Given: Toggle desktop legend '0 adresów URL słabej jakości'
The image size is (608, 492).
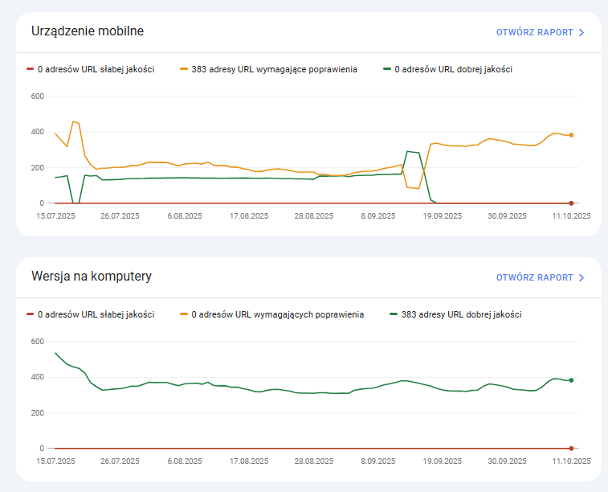Looking at the screenshot, I should (x=90, y=314).
